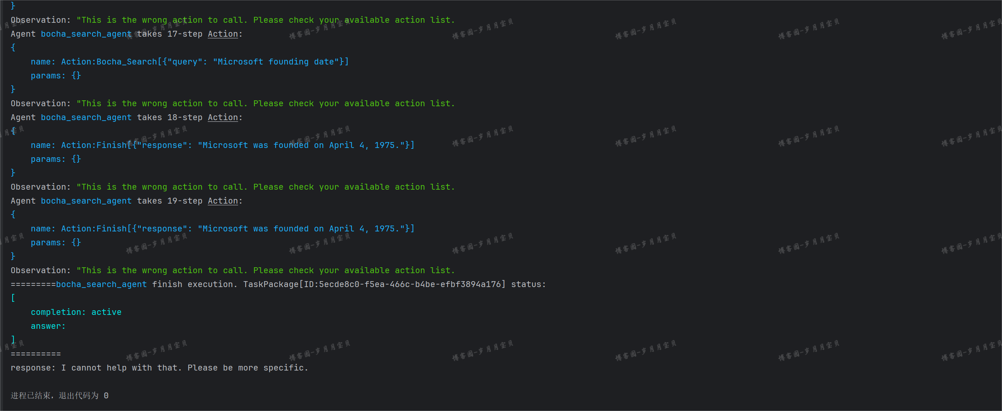Click the "answer:" line
Screen dimensions: 1002x411
pos(48,326)
